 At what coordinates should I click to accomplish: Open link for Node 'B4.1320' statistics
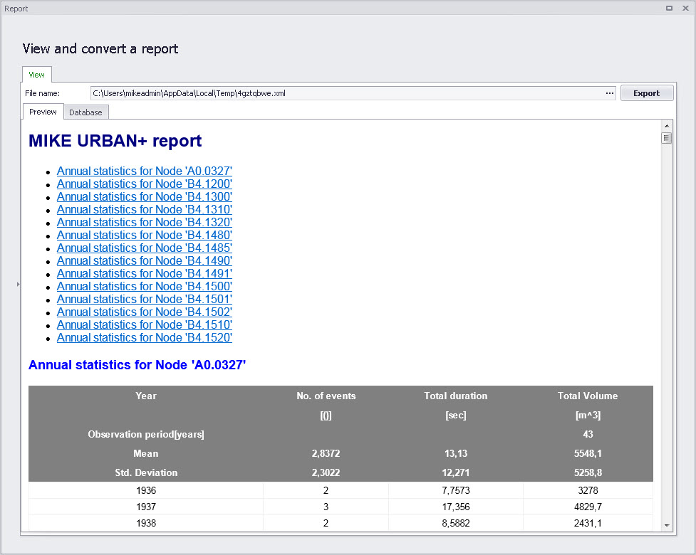tap(145, 223)
